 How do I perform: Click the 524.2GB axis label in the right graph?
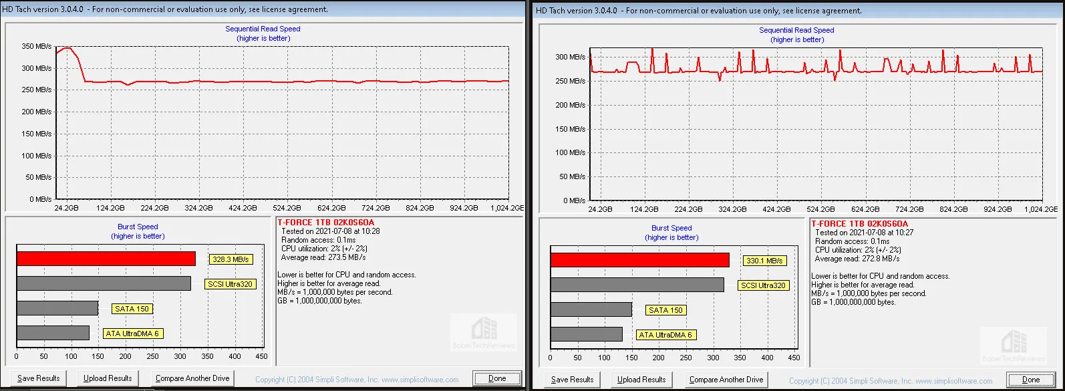pos(820,209)
